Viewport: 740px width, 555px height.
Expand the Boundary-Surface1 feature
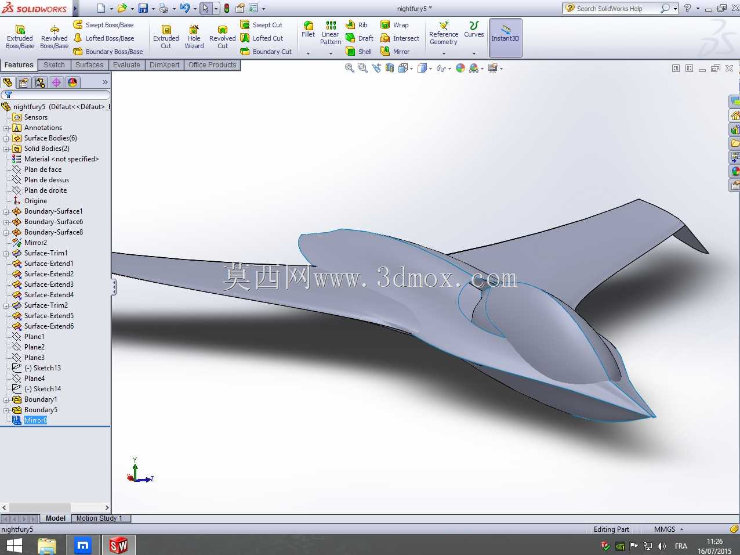(x=6, y=211)
